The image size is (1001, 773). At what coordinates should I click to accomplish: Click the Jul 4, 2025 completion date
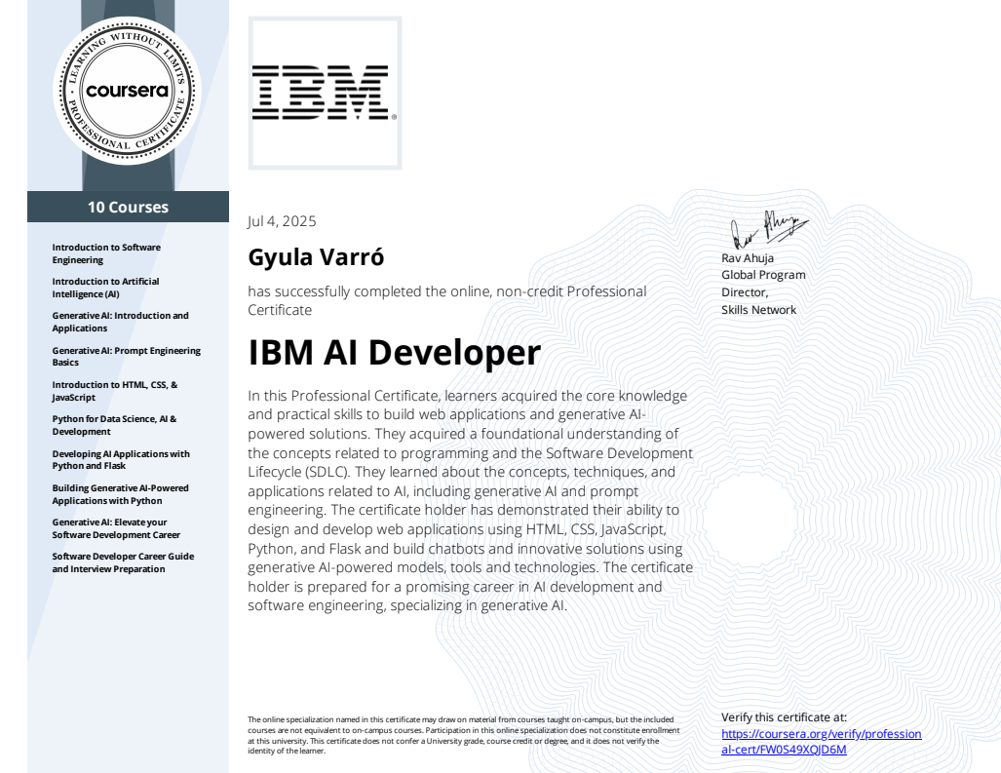pos(282,221)
